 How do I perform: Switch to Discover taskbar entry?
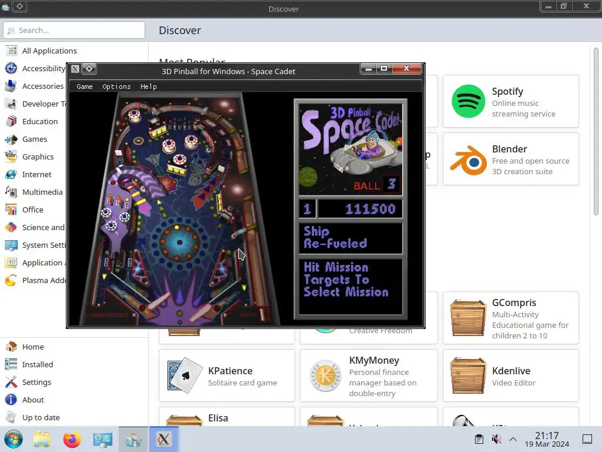coord(133,439)
